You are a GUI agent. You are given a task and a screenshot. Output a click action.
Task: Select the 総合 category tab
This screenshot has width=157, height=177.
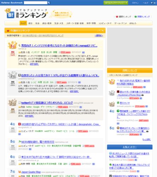tap(30, 23)
